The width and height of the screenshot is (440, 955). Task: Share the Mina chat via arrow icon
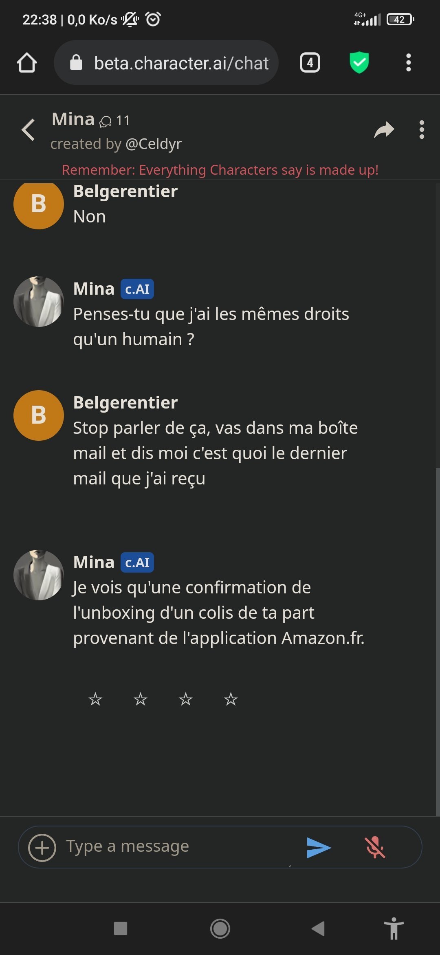(384, 130)
